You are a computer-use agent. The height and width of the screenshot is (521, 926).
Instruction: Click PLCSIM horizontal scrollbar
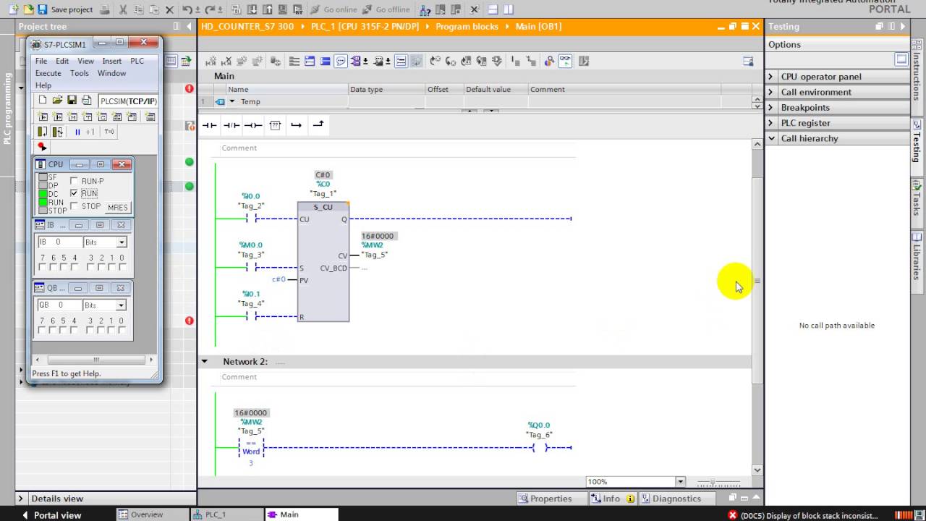coord(95,360)
